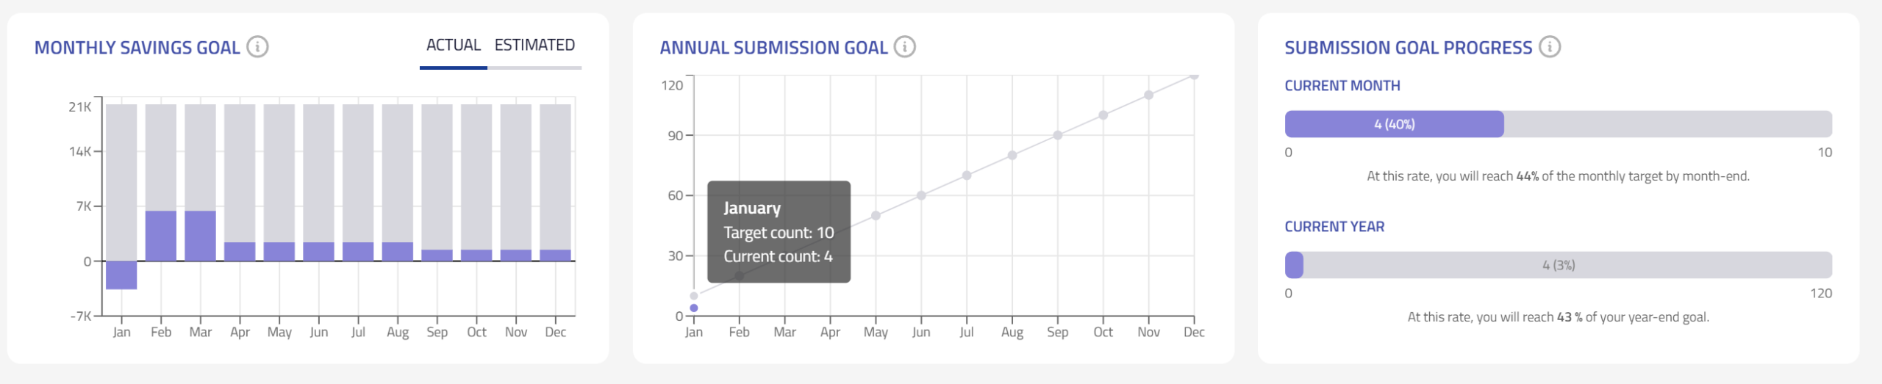Image resolution: width=1882 pixels, height=384 pixels.
Task: Click the September target data point
Action: pos(1057,135)
